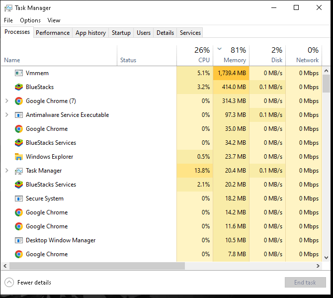Click the 414.0 MB memory cell
Viewport: 333px width, 298px height.
click(231, 87)
